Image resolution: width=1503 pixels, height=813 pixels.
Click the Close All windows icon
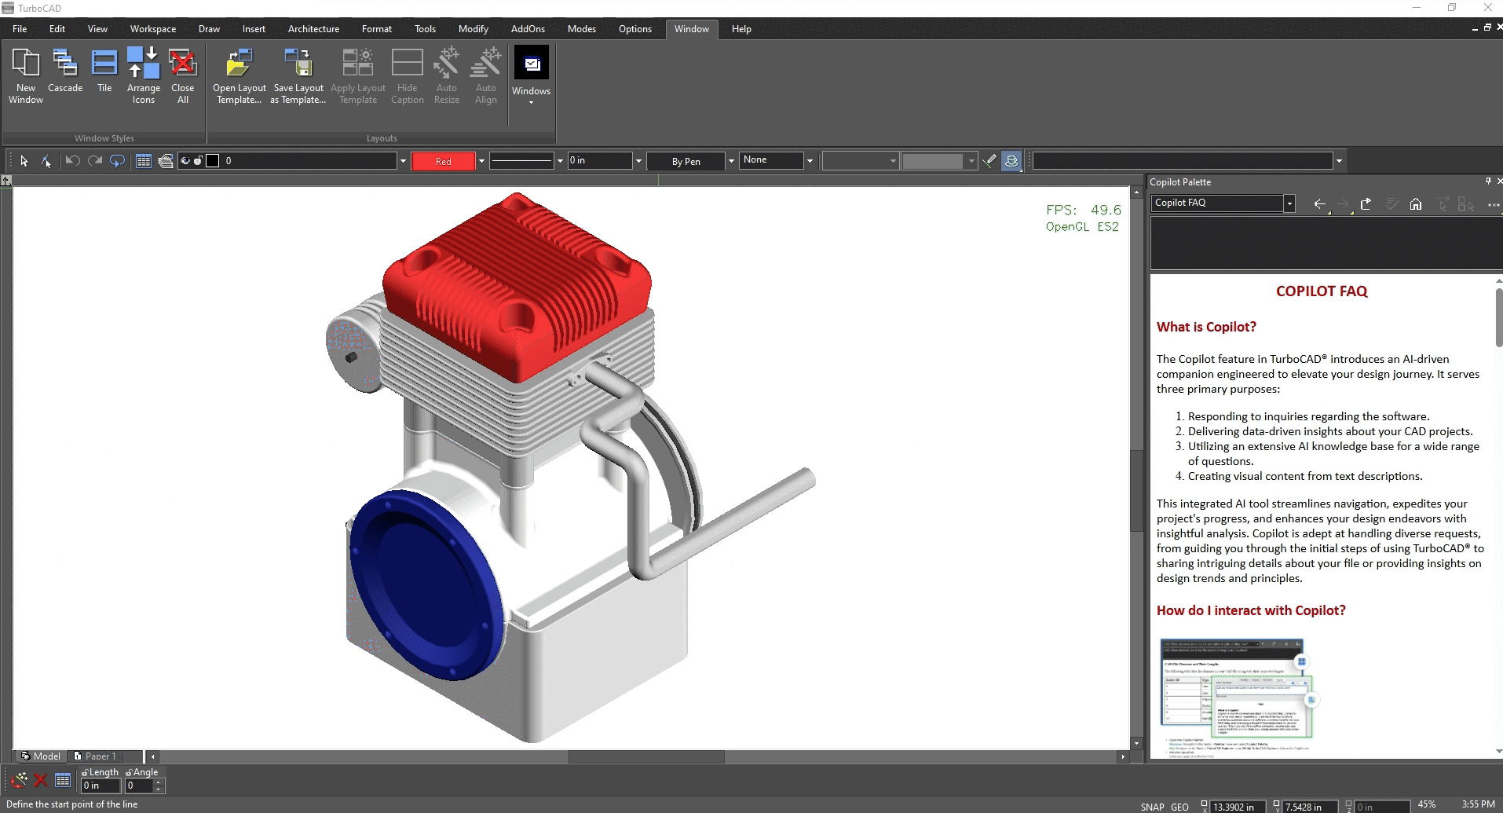tap(182, 75)
